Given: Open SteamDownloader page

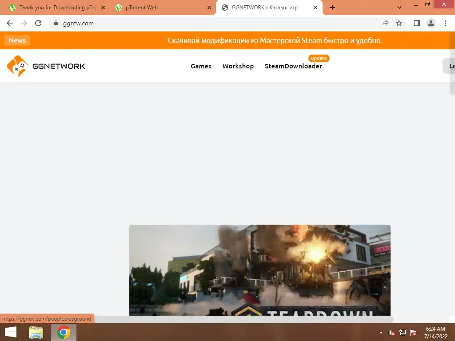Looking at the screenshot, I should [x=293, y=66].
